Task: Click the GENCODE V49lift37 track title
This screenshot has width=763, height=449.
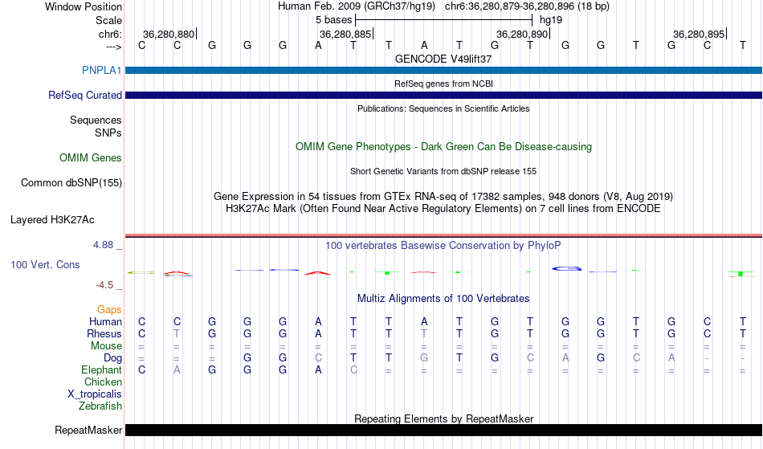Action: tap(443, 59)
